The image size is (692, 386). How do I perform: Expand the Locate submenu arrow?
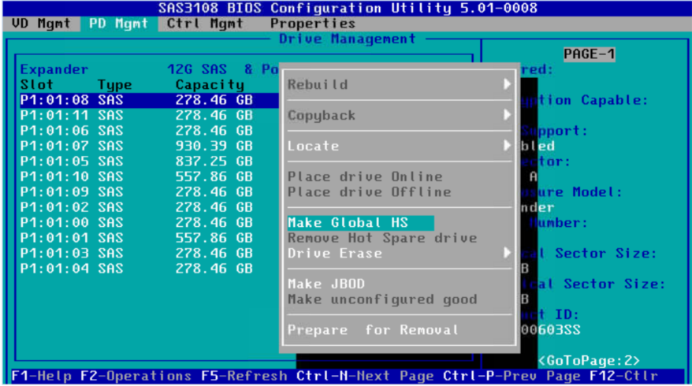click(508, 146)
